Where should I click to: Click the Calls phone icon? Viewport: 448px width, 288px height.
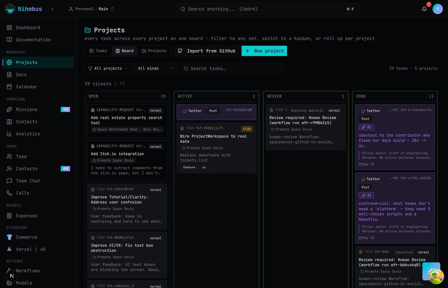click(9, 193)
